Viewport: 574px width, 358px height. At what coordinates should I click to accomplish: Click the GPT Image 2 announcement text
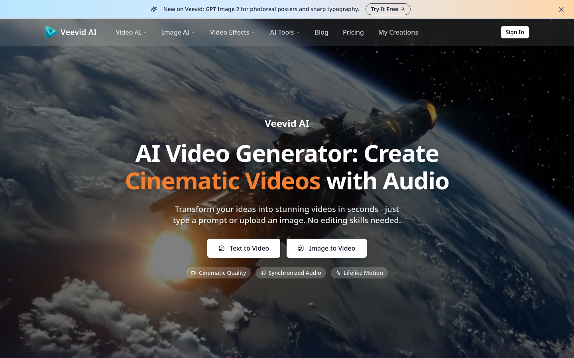pyautogui.click(x=261, y=9)
